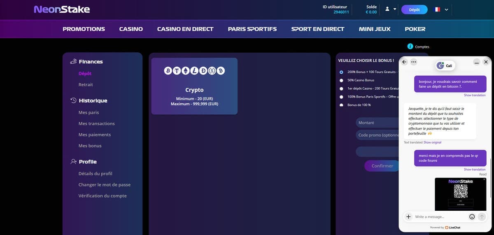Screen dimensions: 494x235
Task: Click the Write a message chat field
Action: click(x=440, y=216)
